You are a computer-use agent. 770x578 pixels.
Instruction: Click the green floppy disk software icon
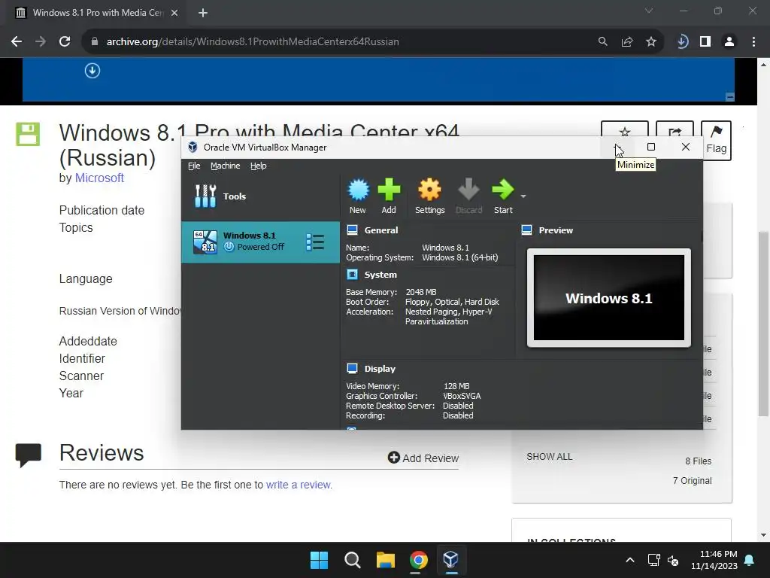tap(28, 134)
